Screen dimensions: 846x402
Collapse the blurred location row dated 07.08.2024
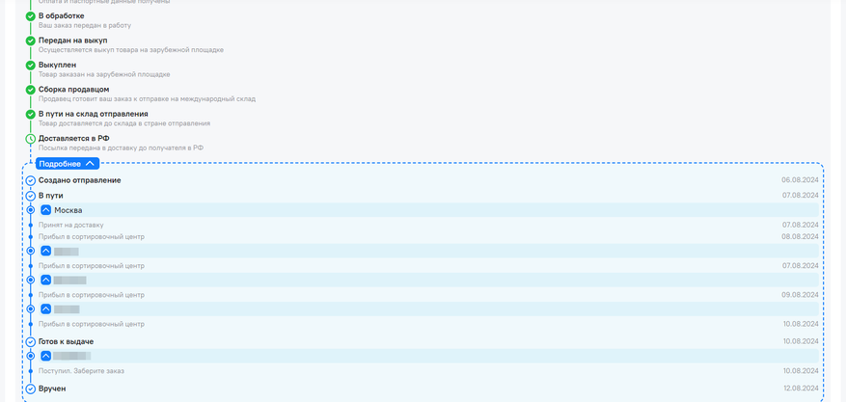click(46, 251)
